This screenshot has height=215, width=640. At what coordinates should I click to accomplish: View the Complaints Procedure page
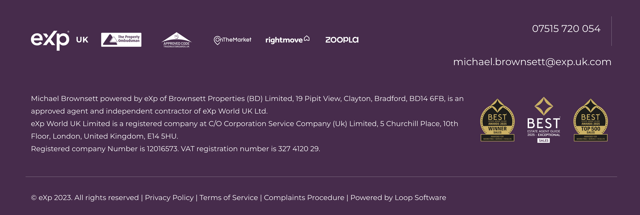(304, 198)
